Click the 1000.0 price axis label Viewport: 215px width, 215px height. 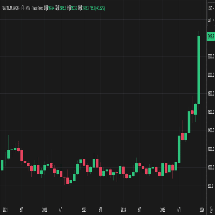click(211, 168)
